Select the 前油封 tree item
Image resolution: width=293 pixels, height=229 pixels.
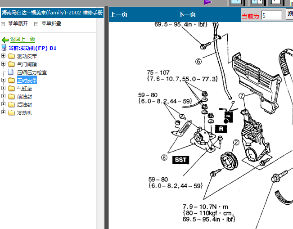[x=24, y=97]
